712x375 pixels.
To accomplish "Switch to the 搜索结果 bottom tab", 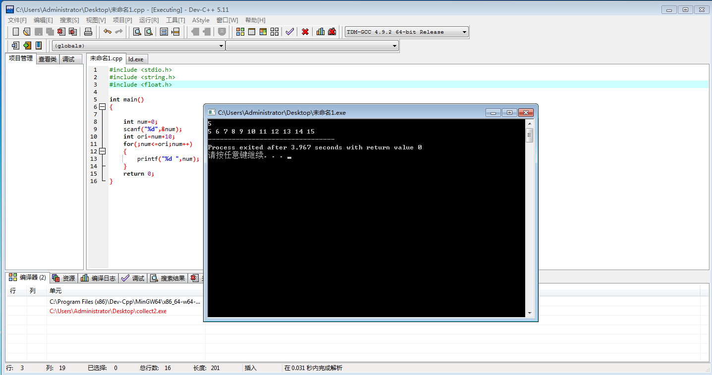I will pyautogui.click(x=168, y=279).
